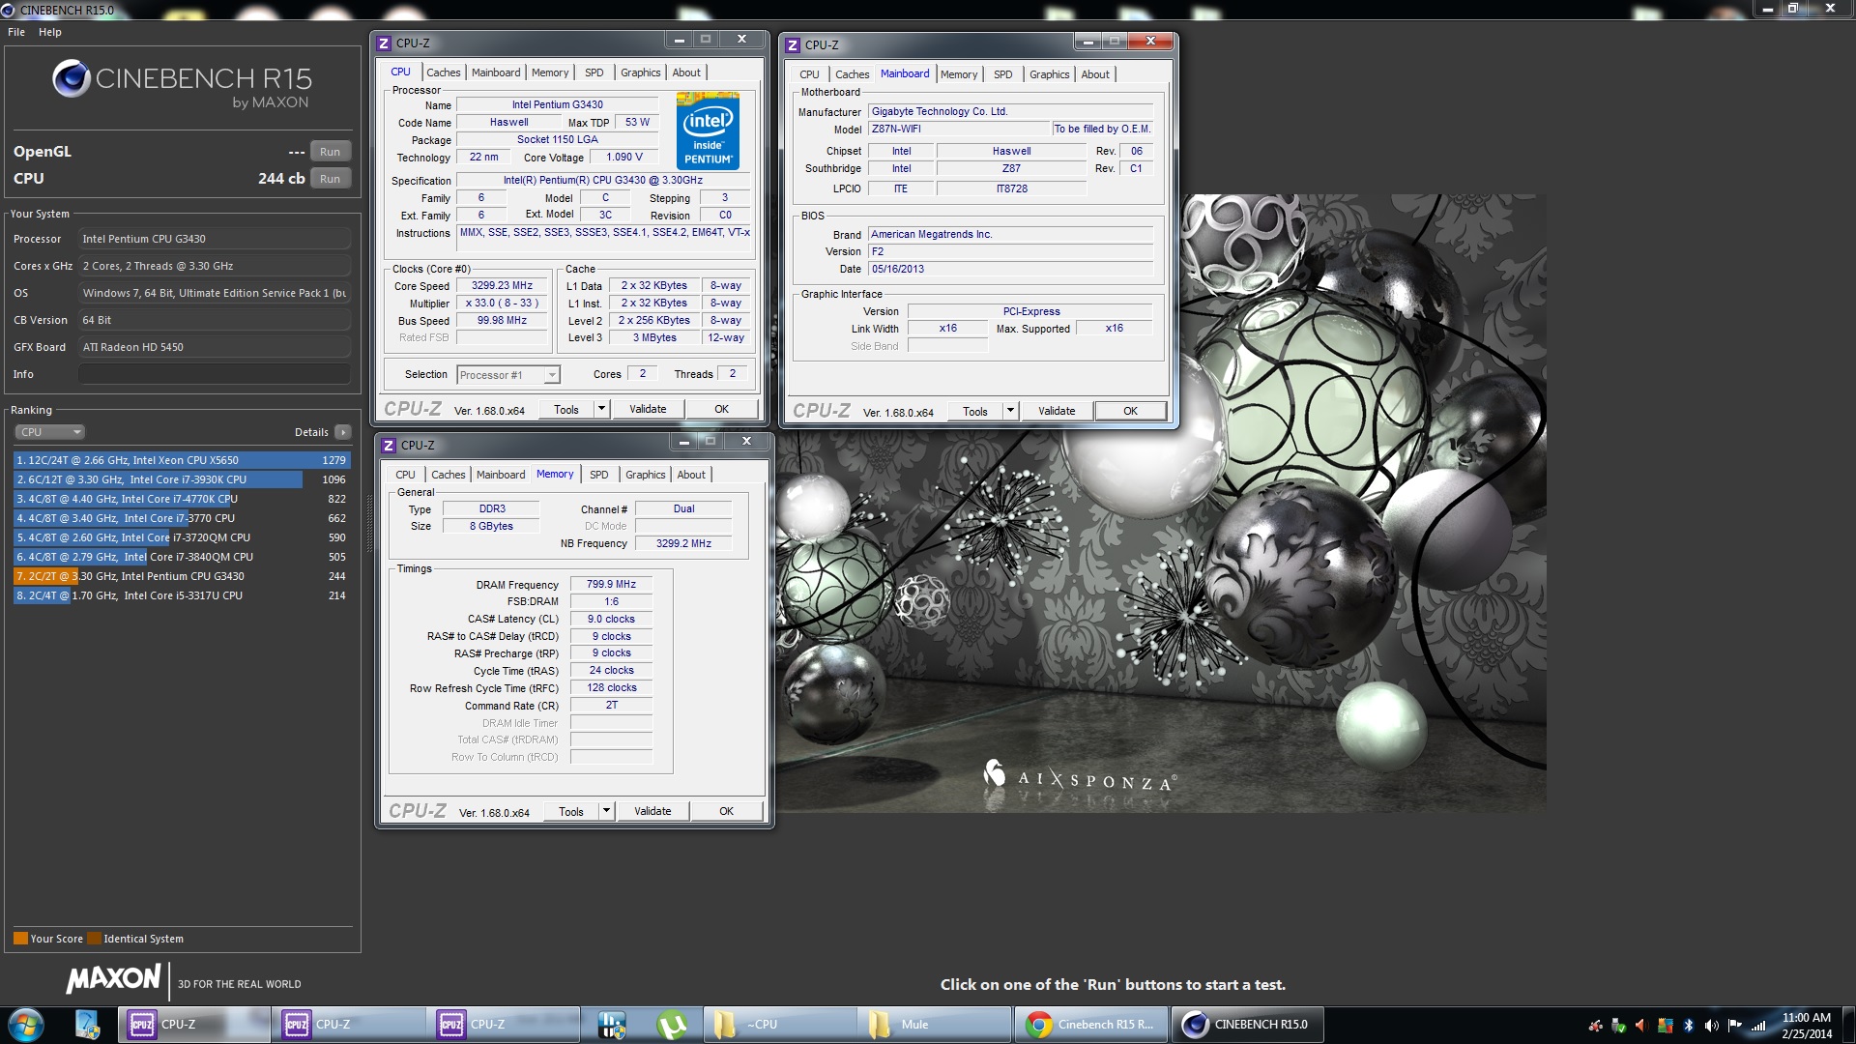Image resolution: width=1856 pixels, height=1044 pixels.
Task: Click the Show Desktop button
Action: [1847, 1025]
